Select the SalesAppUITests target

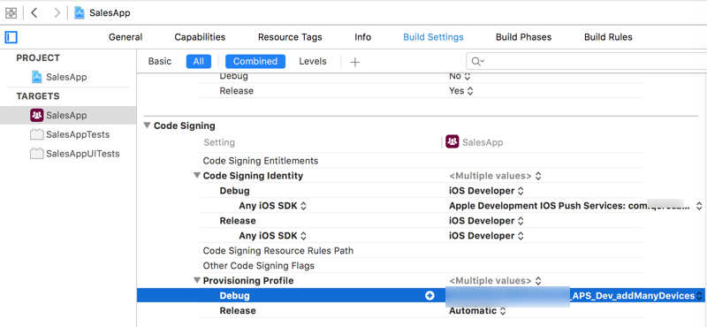coord(75,154)
